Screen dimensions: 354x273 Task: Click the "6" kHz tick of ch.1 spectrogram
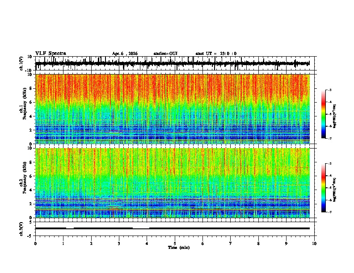31,103
